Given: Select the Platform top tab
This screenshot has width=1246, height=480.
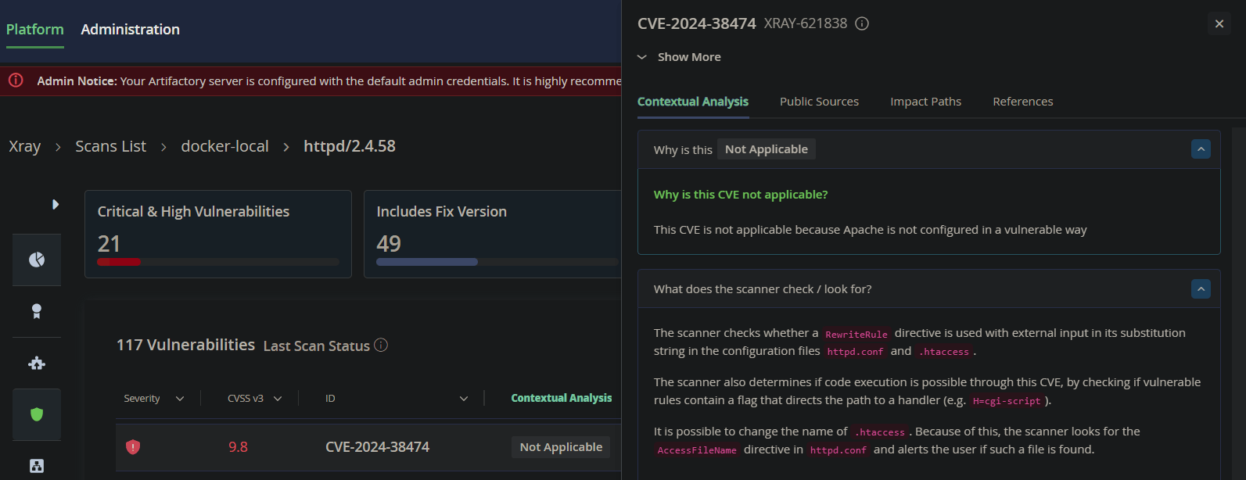Looking at the screenshot, I should (x=35, y=29).
